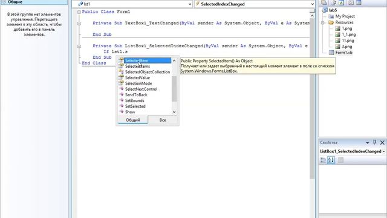
Task: Open the SelectedIndexChanged method name dropdown
Action: tap(312, 4)
